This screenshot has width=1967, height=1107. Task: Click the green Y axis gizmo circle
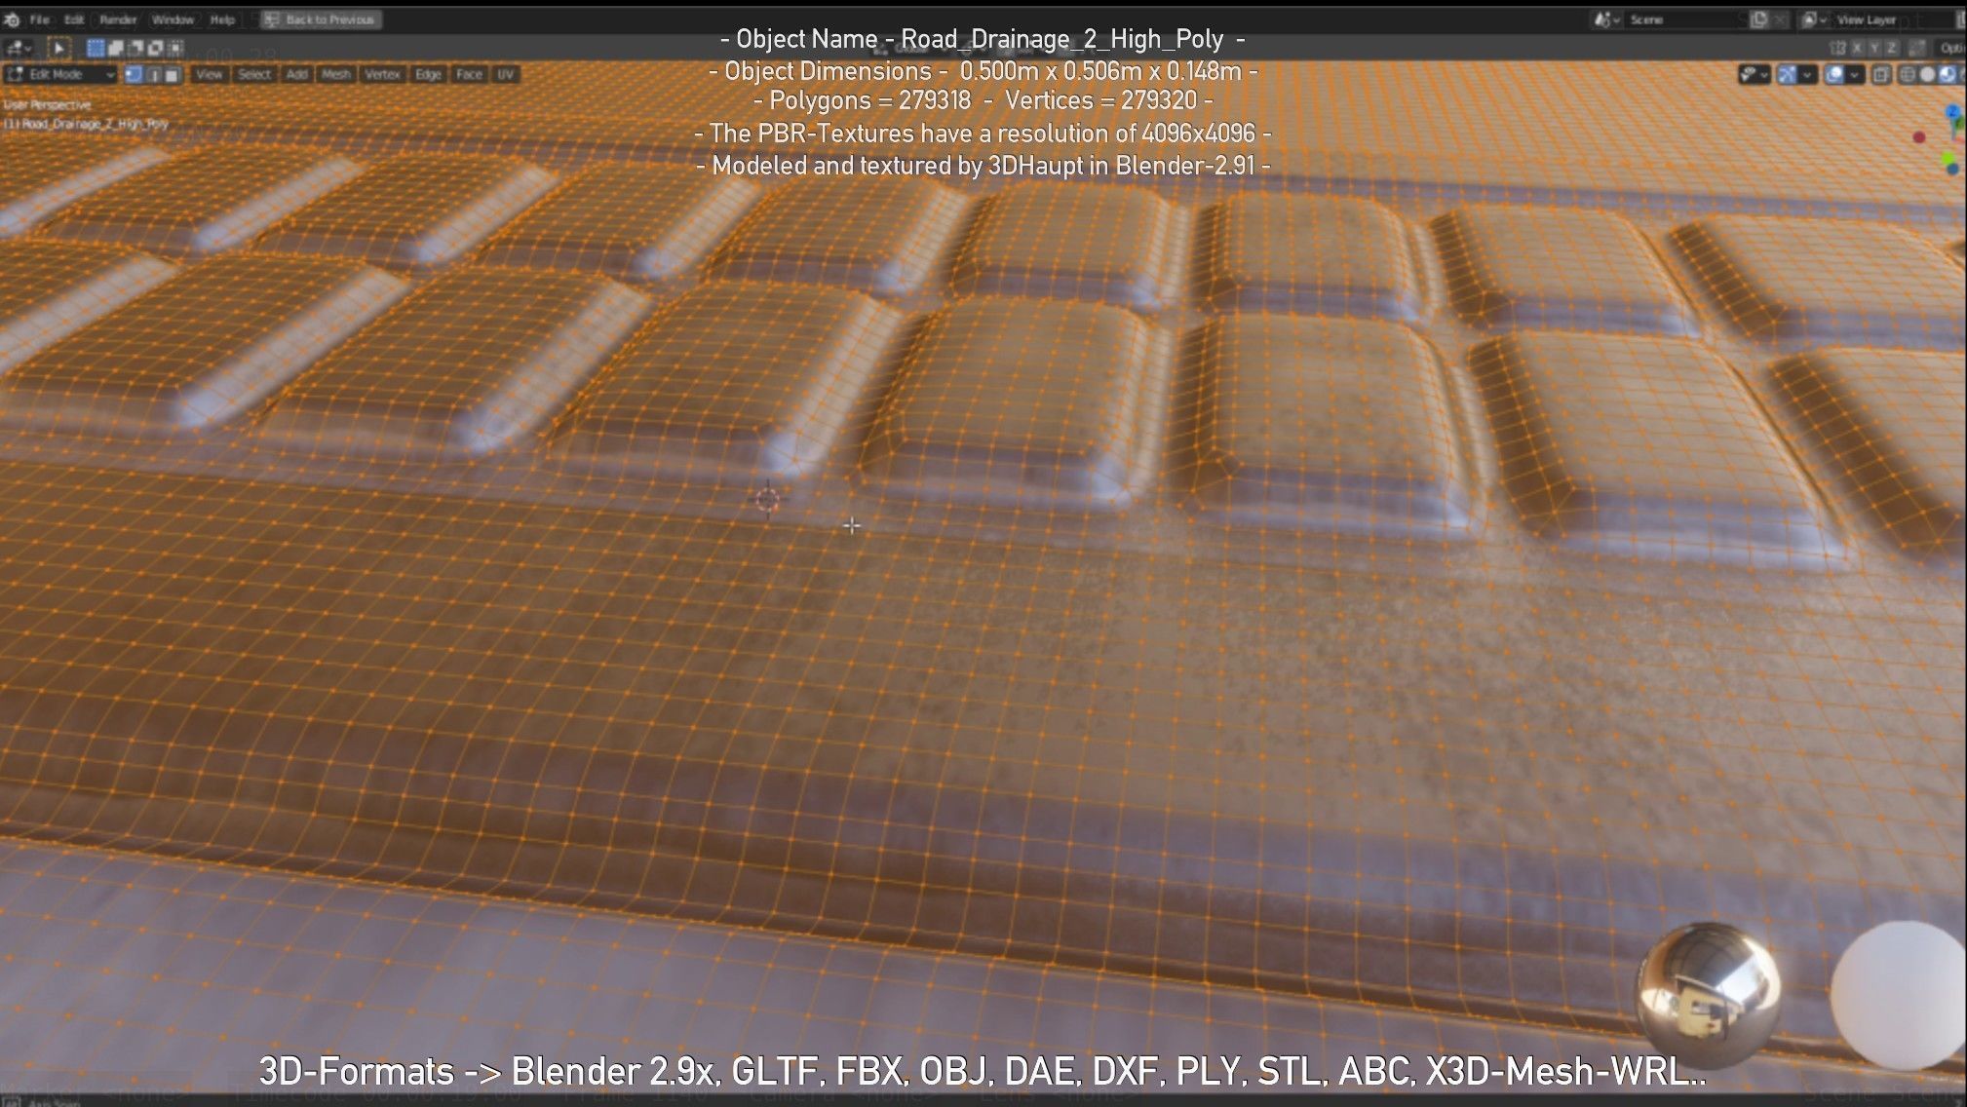pos(1948,158)
